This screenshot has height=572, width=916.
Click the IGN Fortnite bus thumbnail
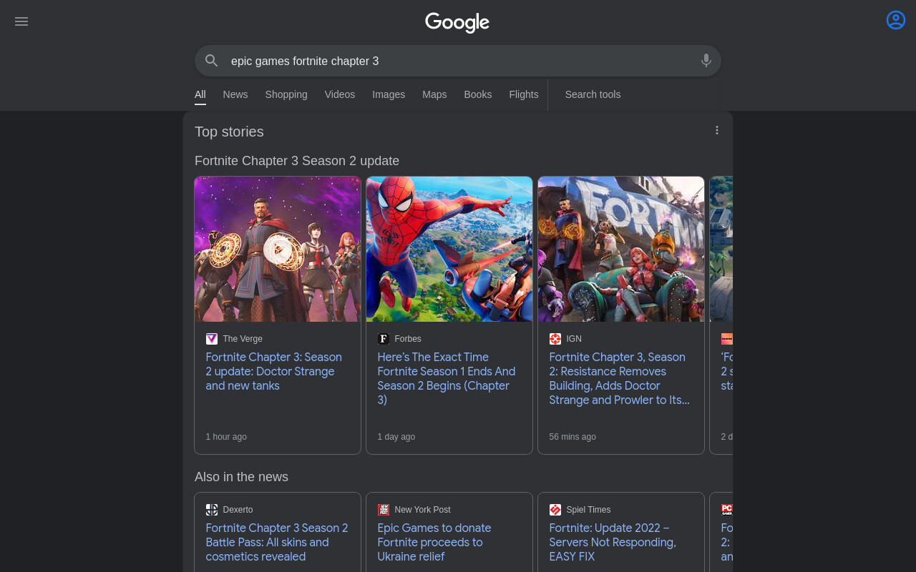click(621, 249)
